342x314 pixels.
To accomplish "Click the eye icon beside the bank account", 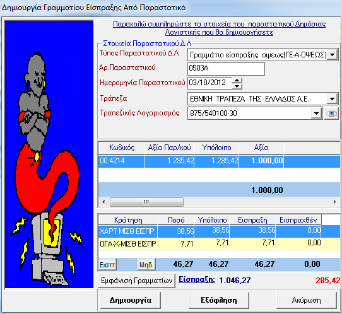I will (x=331, y=113).
